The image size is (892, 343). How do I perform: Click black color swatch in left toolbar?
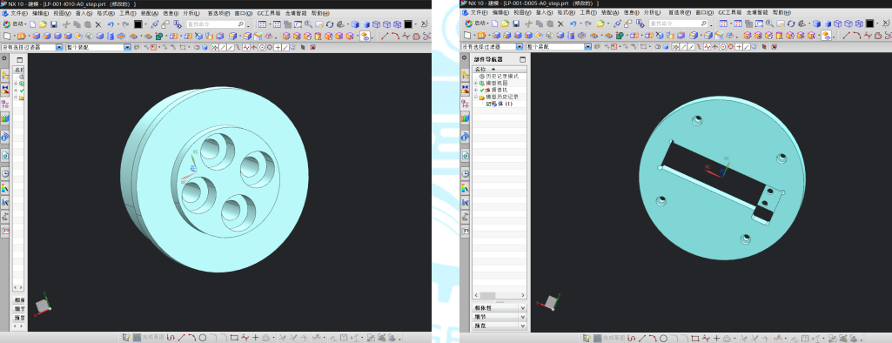138,24
